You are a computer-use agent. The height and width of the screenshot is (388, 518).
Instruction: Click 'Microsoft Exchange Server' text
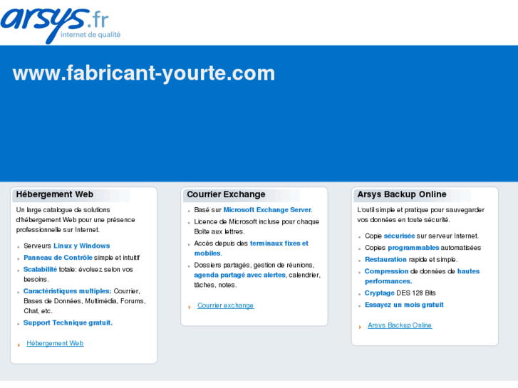267,210
